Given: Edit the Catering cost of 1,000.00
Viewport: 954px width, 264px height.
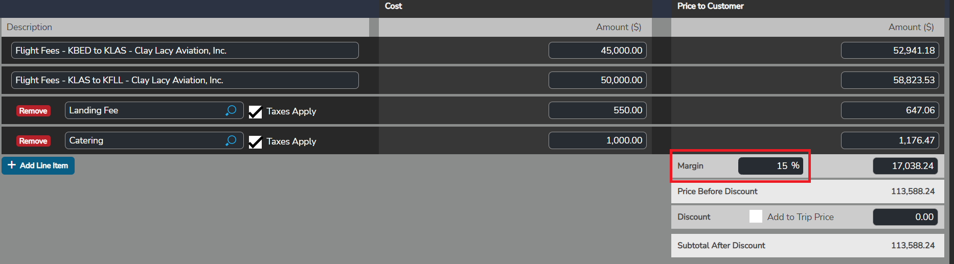Looking at the screenshot, I should pyautogui.click(x=597, y=140).
